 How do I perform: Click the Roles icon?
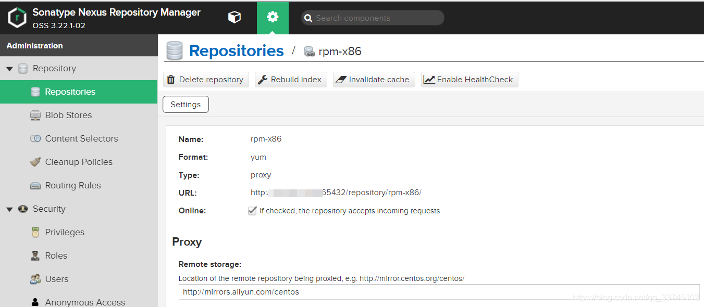(x=35, y=256)
